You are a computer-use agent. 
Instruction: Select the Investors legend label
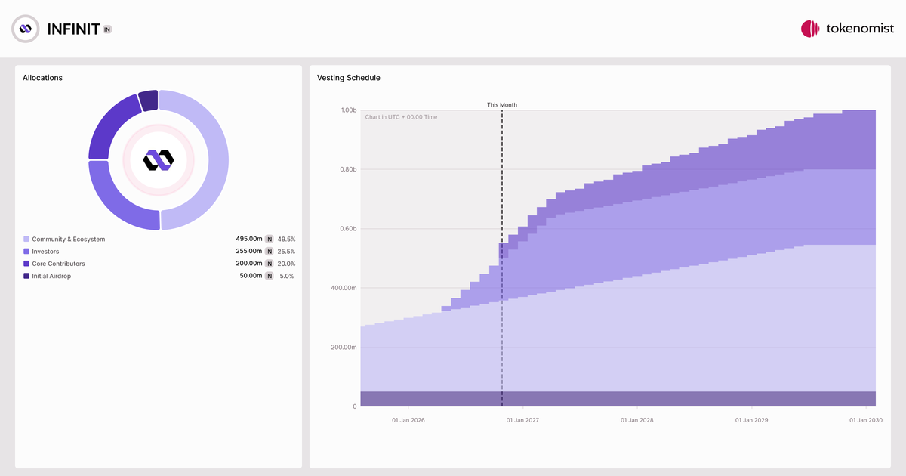[45, 252]
